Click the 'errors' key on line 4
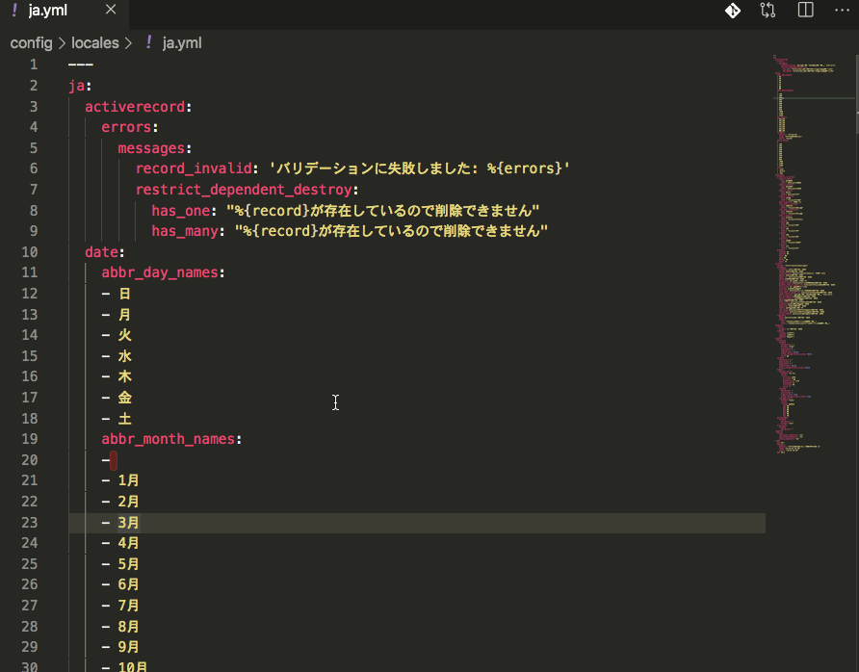Screen dimensions: 859x672 126,127
